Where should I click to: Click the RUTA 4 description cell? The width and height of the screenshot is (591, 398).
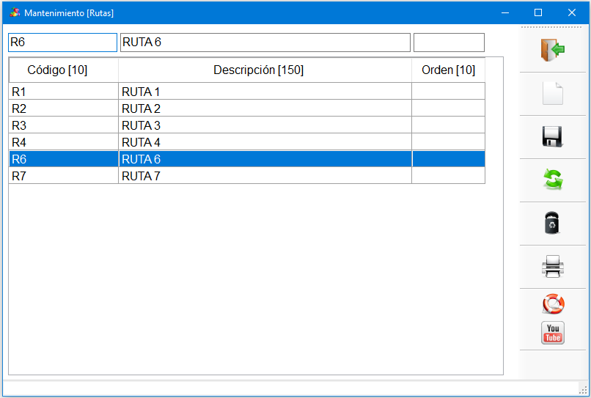coord(265,142)
